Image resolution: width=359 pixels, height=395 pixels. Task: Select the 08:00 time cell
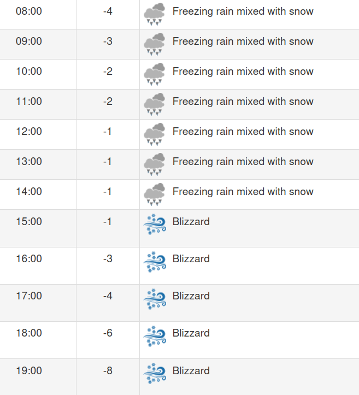point(29,11)
